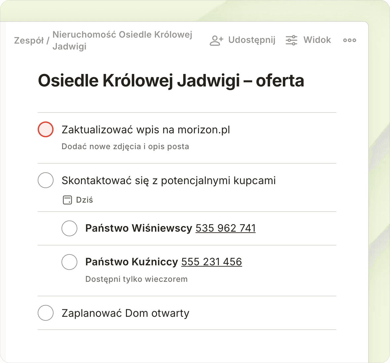Call the phone number 535 962 741
This screenshot has height=363, width=390.
tap(225, 228)
